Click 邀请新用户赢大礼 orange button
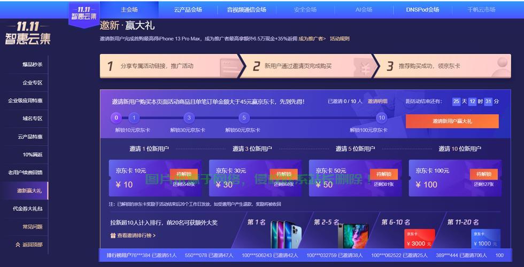The image size is (524, 267). 452,121
